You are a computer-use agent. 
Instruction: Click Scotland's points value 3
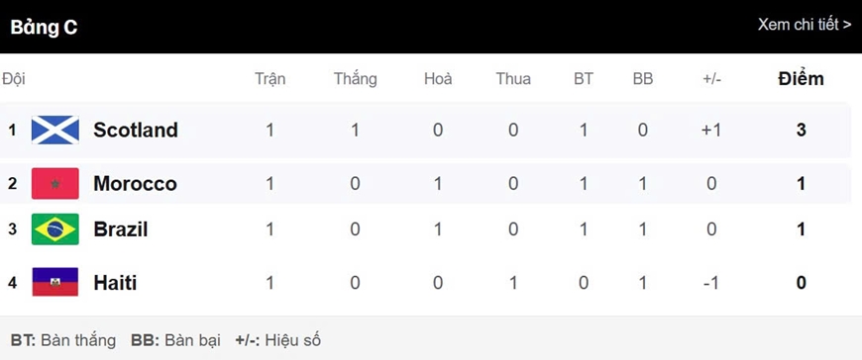pos(801,131)
